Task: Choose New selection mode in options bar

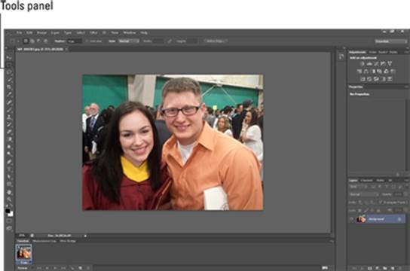Action: [x=26, y=41]
